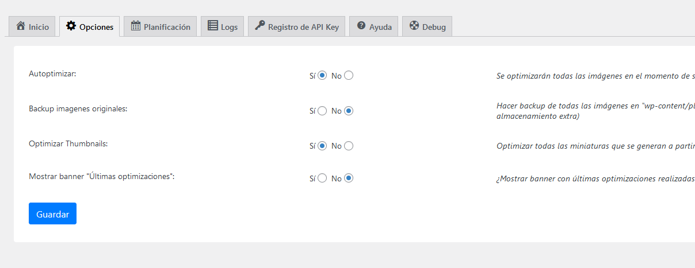Select No for Optimizar Thumbnails
This screenshot has height=268, width=695.
tap(349, 146)
